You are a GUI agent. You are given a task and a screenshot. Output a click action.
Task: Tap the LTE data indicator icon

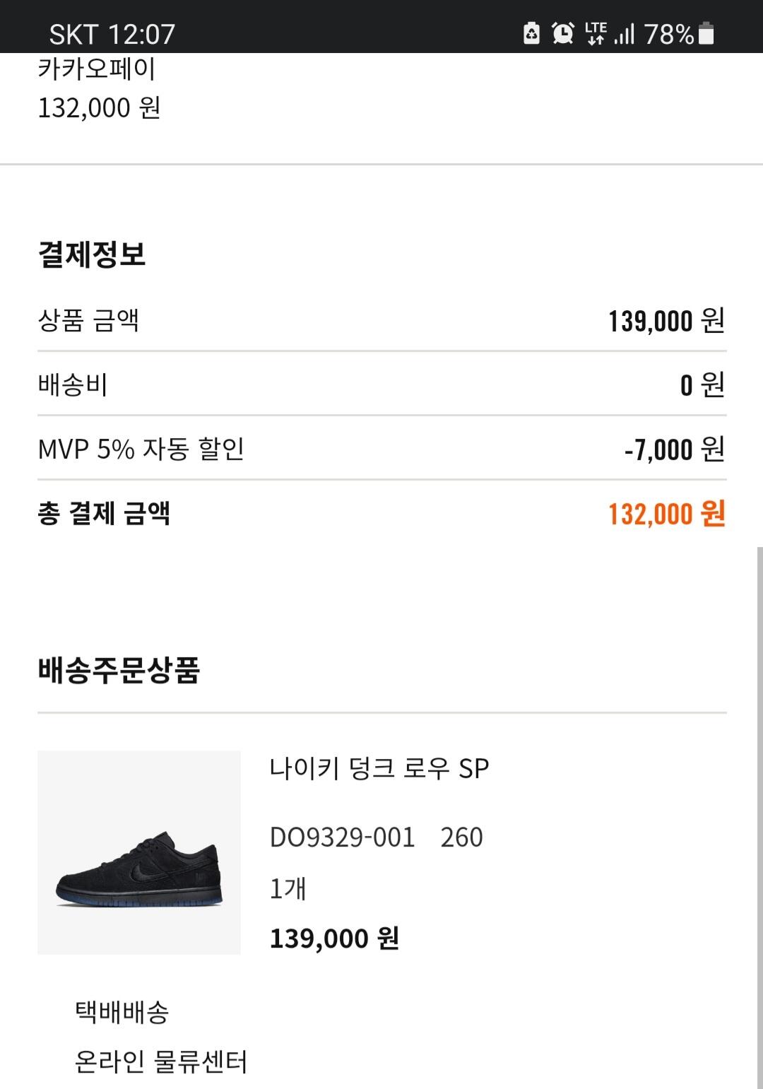596,33
